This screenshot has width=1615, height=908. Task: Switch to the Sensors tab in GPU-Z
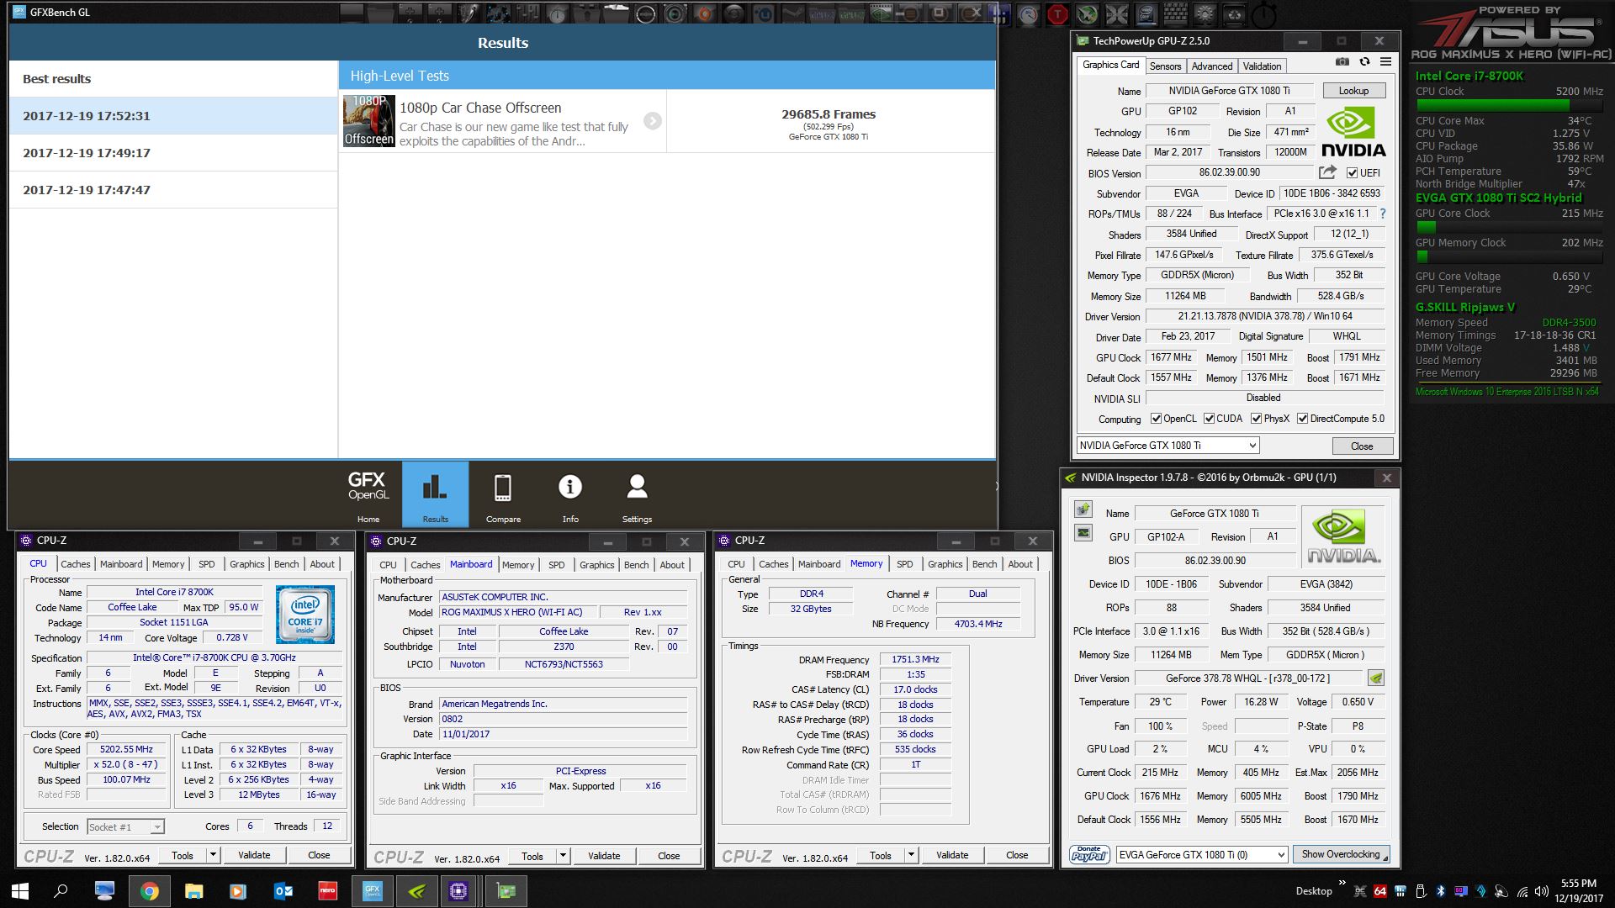[x=1165, y=66]
